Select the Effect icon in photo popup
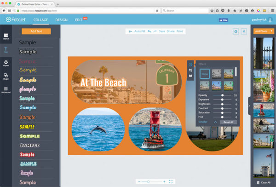 190,64
